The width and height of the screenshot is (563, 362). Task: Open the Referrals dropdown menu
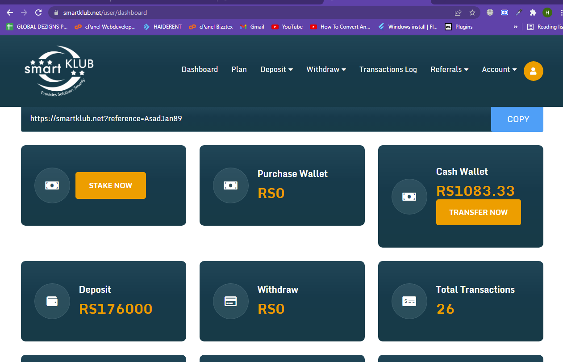449,69
